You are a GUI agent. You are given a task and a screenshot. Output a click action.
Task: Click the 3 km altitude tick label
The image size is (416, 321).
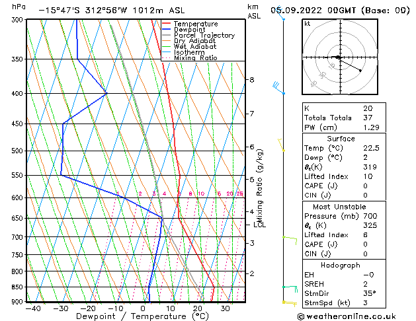pyautogui.click(x=252, y=243)
